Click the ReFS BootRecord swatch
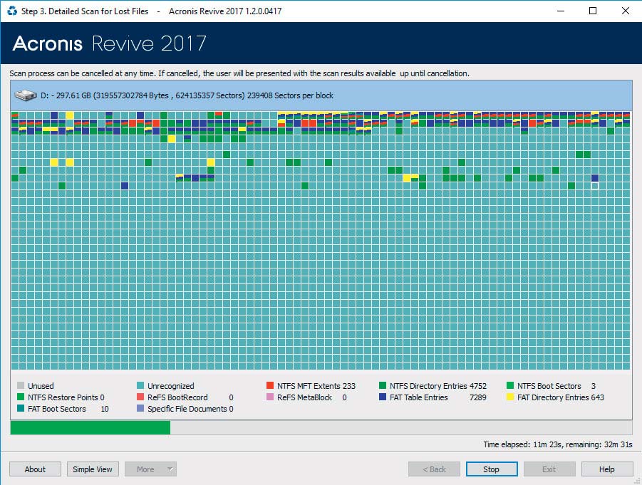The image size is (642, 485). (x=140, y=397)
